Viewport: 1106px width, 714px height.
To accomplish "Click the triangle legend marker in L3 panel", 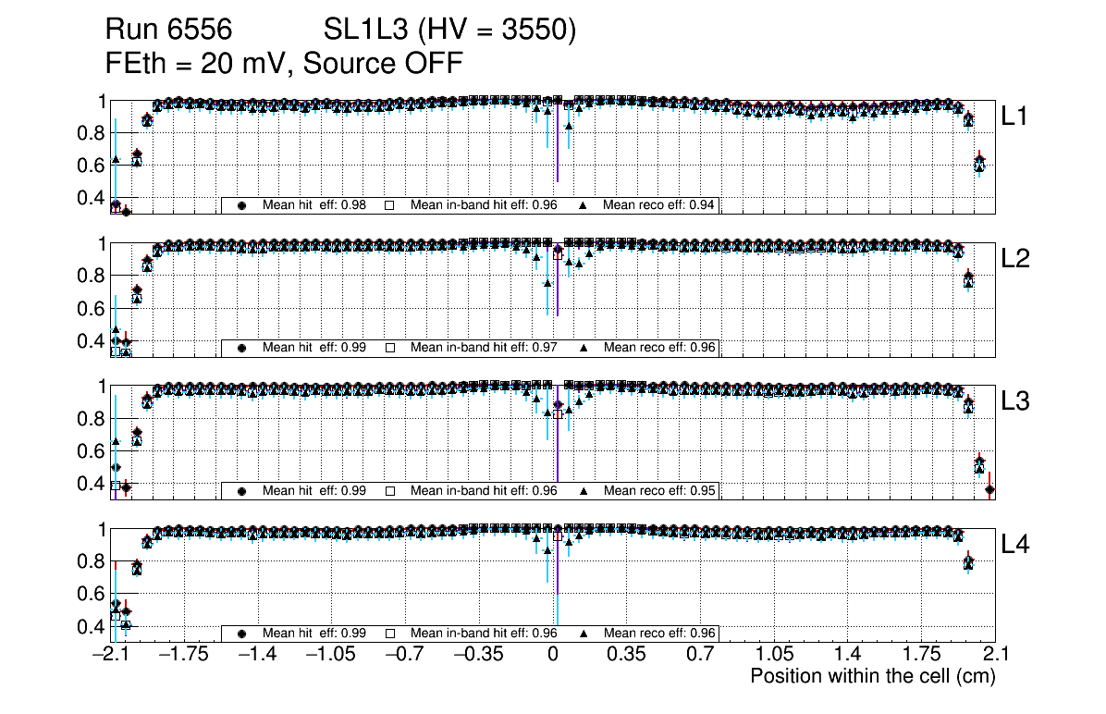I will 584,491.
